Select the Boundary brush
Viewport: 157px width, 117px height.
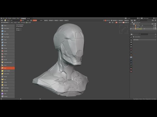point(8,91)
